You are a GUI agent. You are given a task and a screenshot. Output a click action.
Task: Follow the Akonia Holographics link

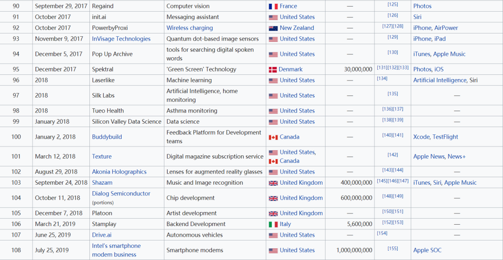[119, 172]
